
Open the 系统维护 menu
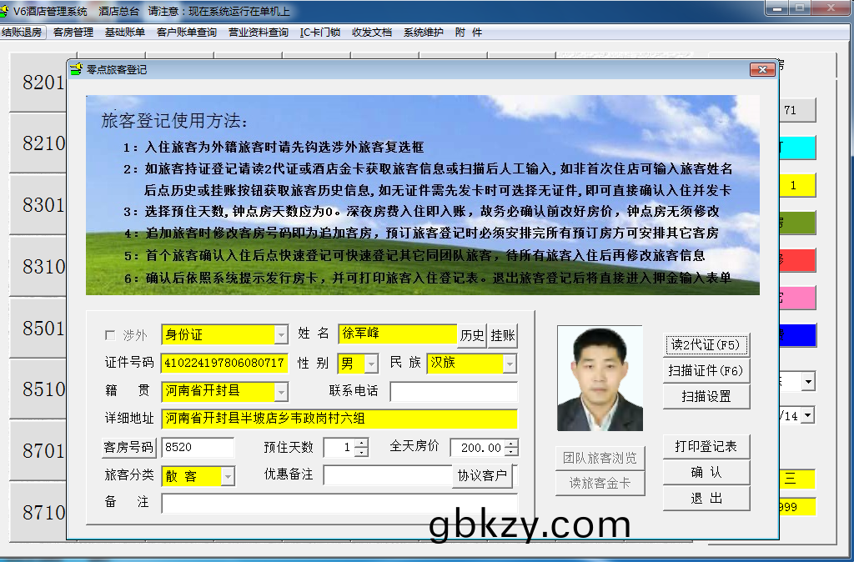(424, 33)
